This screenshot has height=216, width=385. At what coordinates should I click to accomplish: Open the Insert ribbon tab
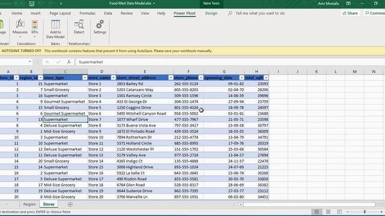tap(35, 13)
